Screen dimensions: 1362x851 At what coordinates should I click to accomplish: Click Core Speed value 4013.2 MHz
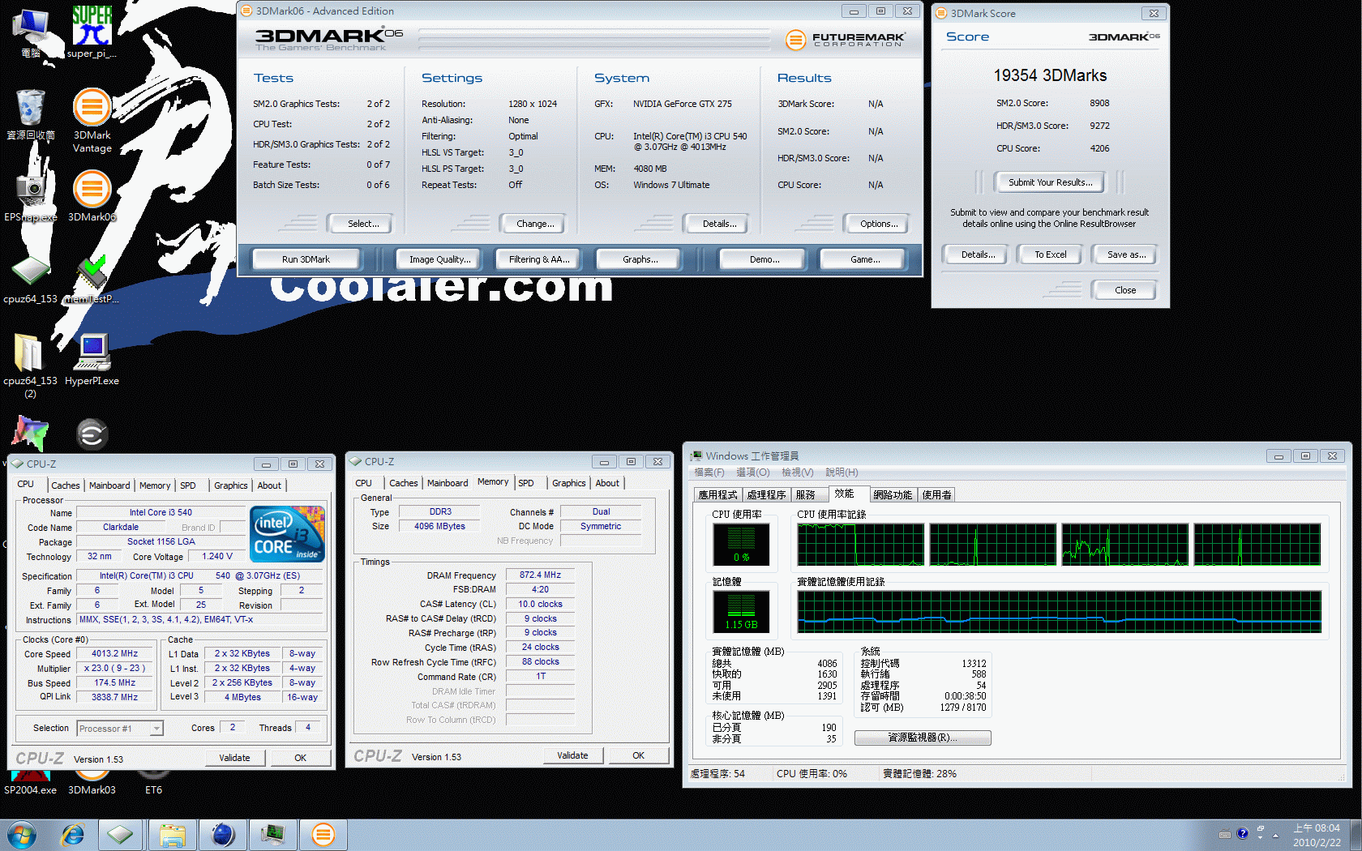point(114,653)
